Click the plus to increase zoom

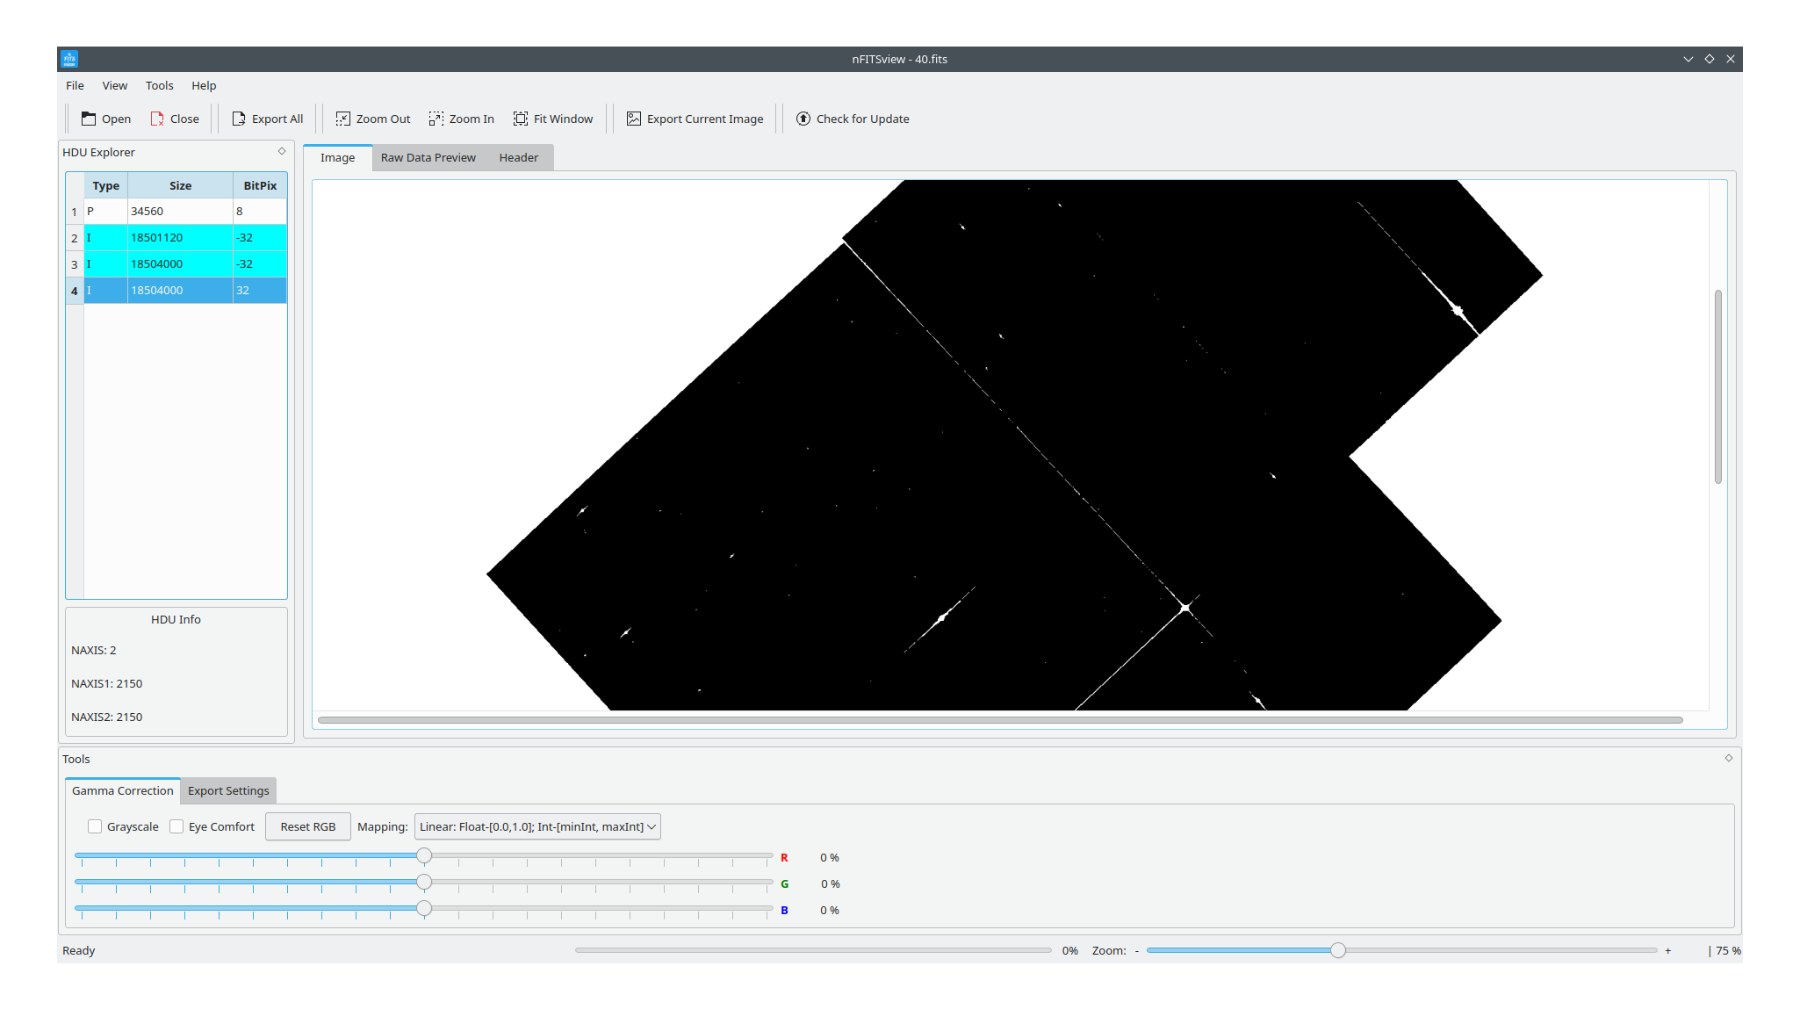[x=1667, y=950]
